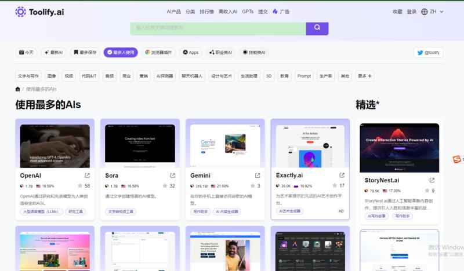Image resolution: width=464 pixels, height=271 pixels.
Task: Click the purple search magnifier button
Action: pyautogui.click(x=317, y=29)
